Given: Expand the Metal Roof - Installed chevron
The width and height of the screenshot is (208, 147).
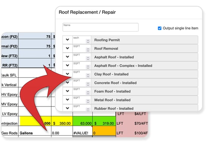Looking at the screenshot, I should click(68, 100).
